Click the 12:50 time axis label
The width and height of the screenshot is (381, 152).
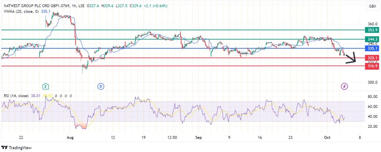click(172, 137)
